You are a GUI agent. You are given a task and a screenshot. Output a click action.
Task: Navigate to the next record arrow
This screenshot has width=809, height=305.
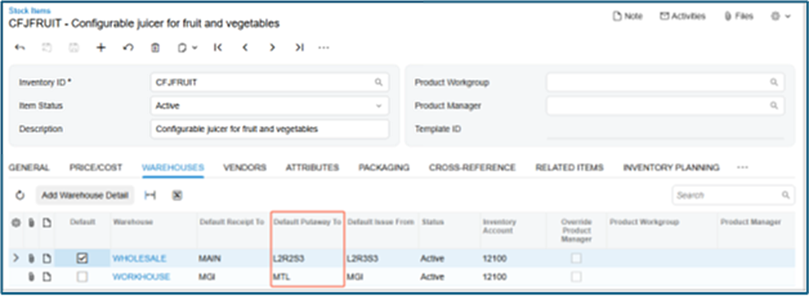(272, 48)
